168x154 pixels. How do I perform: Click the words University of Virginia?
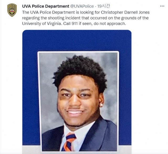41,24
